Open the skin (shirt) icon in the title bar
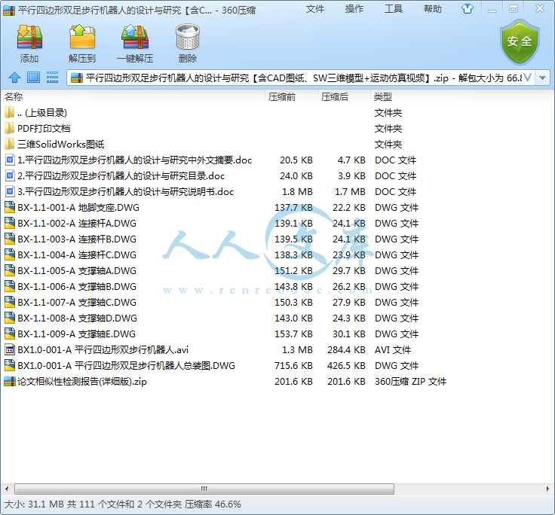The height and width of the screenshot is (515, 555). click(x=468, y=9)
